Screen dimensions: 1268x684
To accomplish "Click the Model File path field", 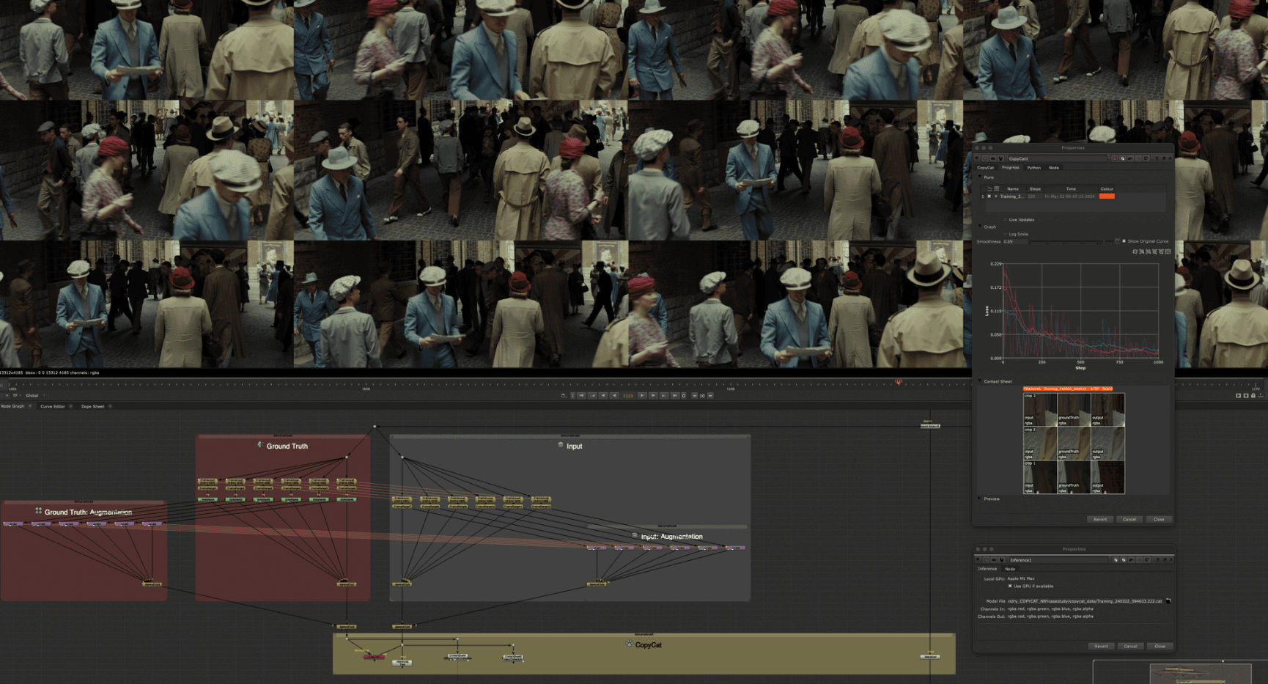I will 1085,601.
